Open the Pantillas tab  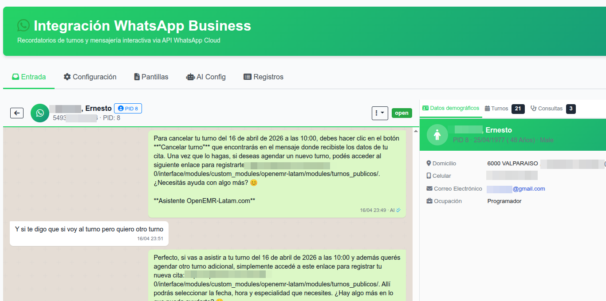(x=151, y=77)
